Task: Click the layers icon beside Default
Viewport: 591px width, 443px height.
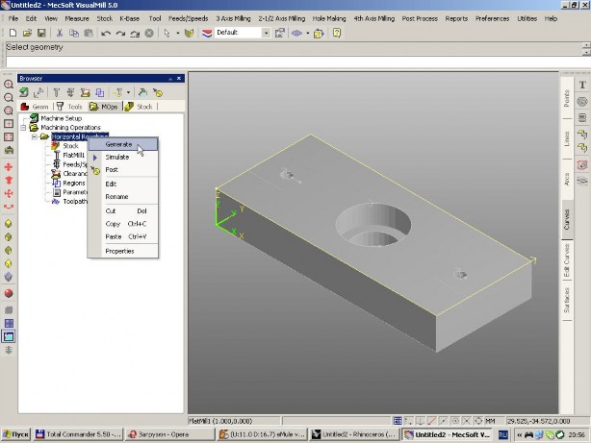Action: (x=207, y=33)
